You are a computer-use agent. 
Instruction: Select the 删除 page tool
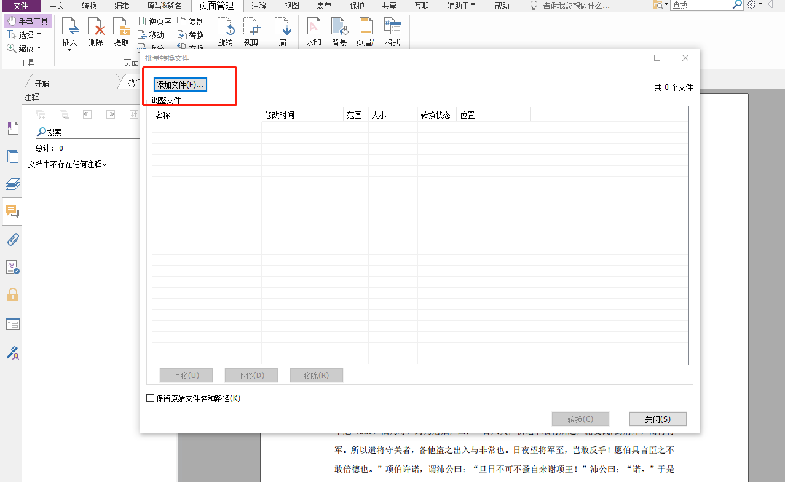point(95,31)
